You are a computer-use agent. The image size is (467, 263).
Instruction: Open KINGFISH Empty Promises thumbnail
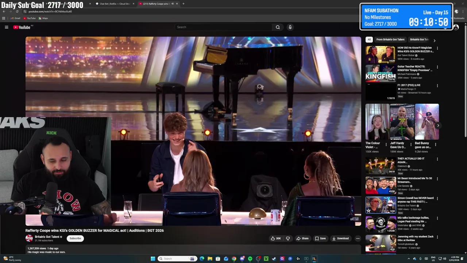coord(381,73)
